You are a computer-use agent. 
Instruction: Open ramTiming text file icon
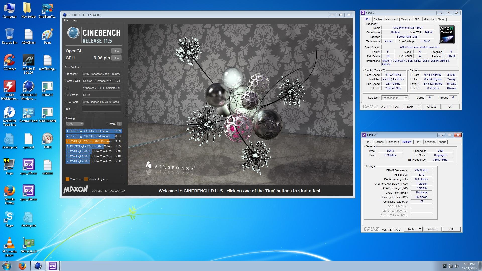47,63
